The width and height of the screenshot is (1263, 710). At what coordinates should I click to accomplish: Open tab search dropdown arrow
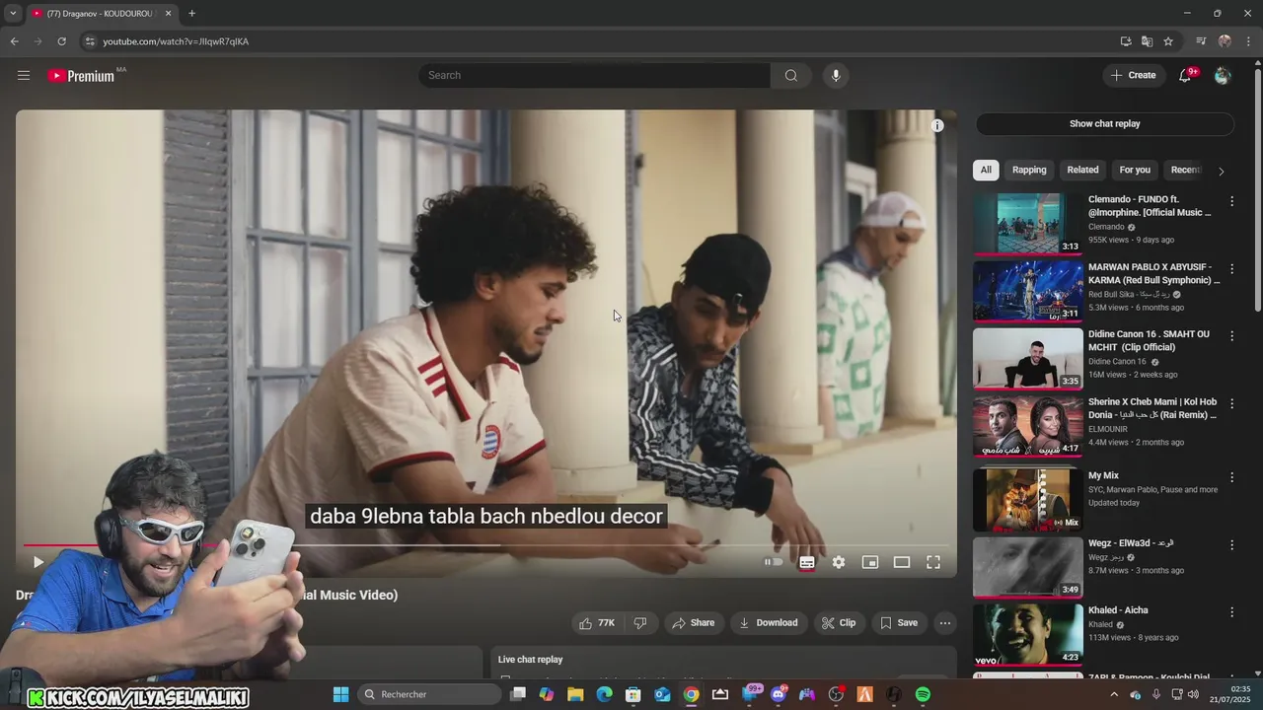13,14
